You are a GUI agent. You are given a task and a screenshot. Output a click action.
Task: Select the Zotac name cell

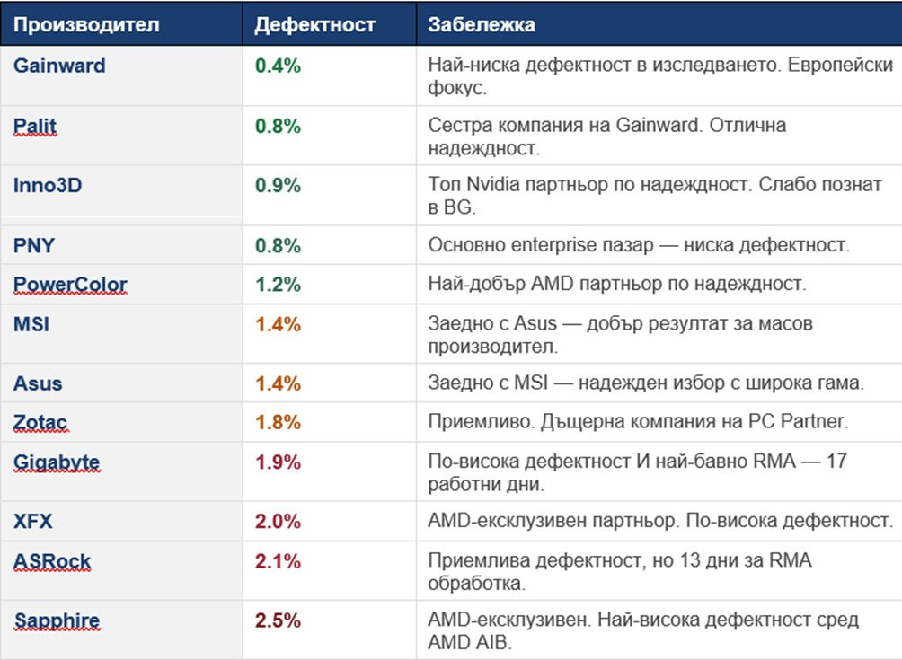click(x=40, y=423)
